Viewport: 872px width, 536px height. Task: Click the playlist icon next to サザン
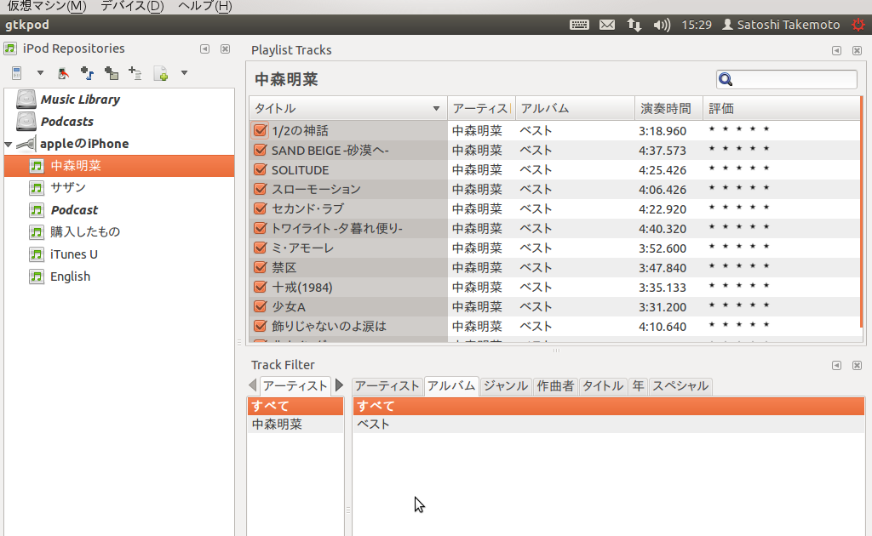click(x=37, y=188)
